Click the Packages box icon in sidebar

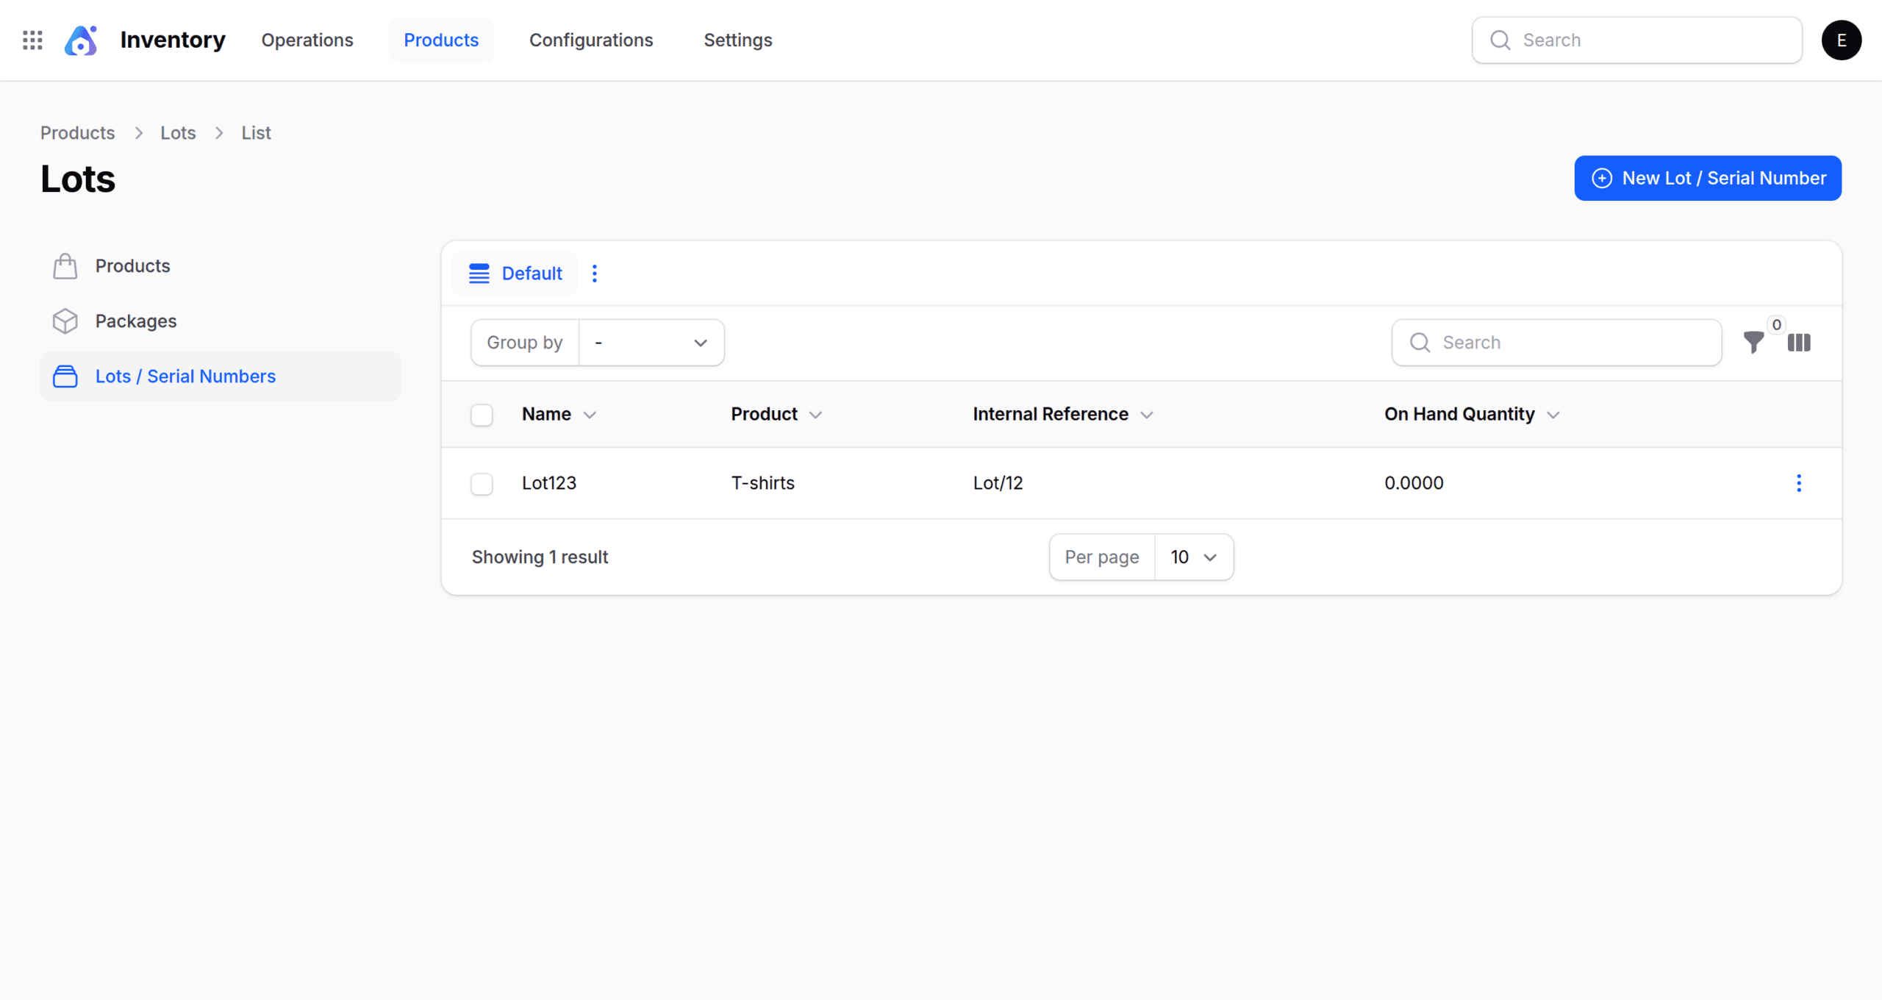[65, 321]
